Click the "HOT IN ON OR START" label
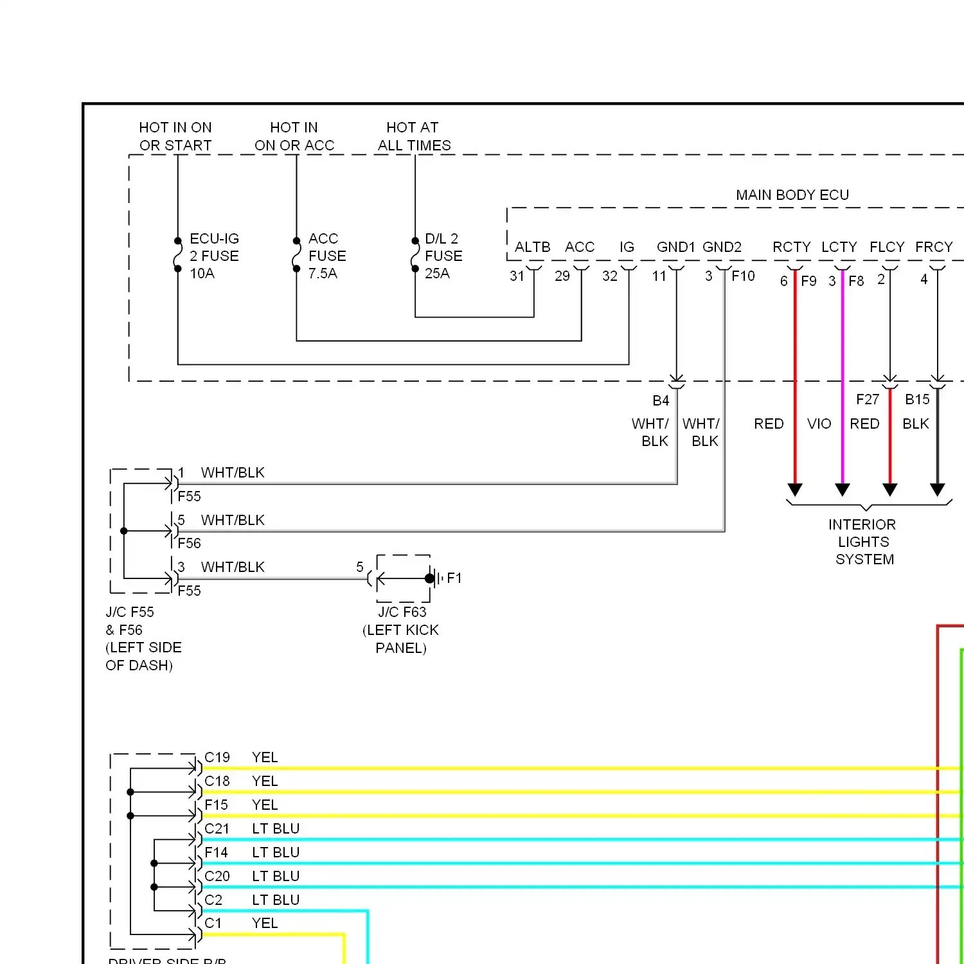This screenshot has height=964, width=964. (x=175, y=136)
